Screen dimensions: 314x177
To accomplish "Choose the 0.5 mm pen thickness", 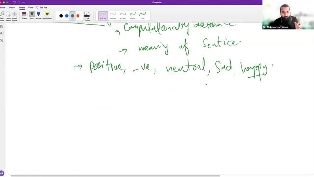I will 123,16.
